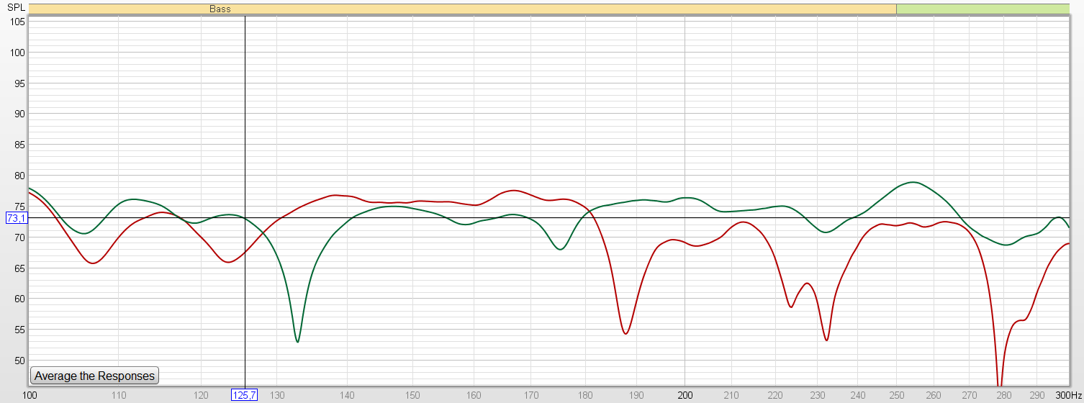Click the 105 label on SPL axis
This screenshot has width=1084, height=403.
[17, 22]
